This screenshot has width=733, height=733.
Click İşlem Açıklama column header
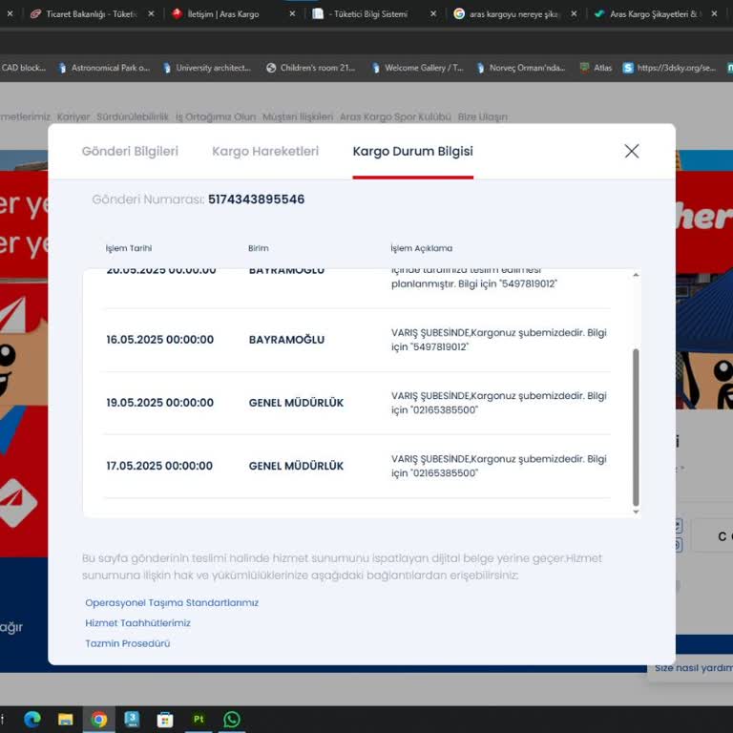tap(422, 248)
